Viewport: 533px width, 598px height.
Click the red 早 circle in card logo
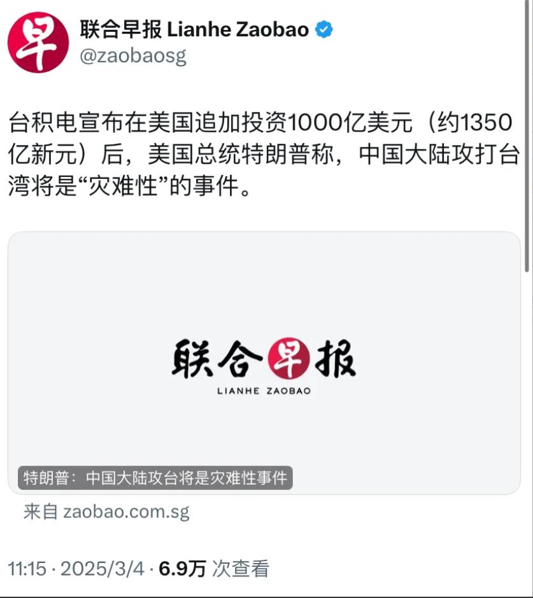(288, 358)
